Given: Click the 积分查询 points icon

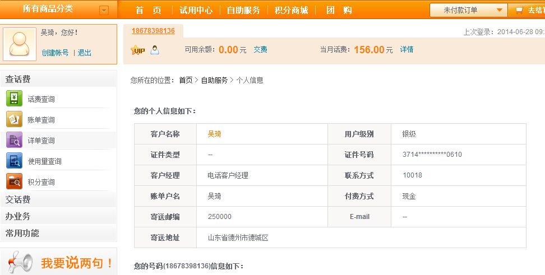Looking at the screenshot, I should (14, 181).
